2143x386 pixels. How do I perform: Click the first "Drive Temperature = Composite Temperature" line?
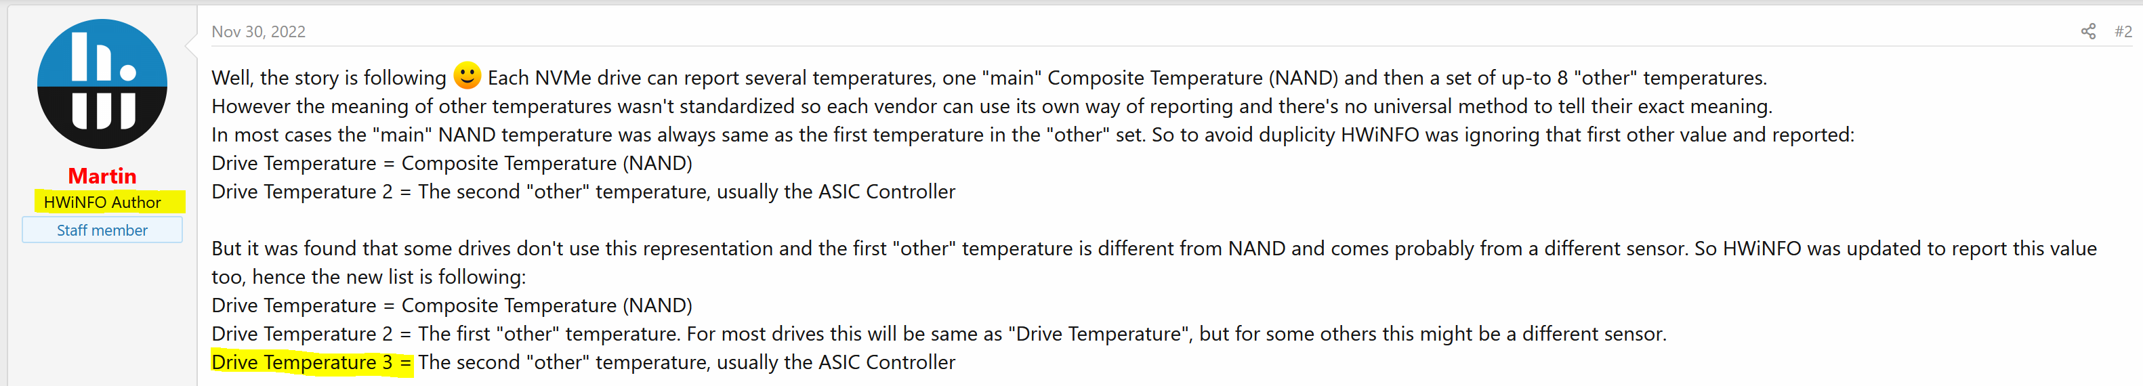click(452, 164)
